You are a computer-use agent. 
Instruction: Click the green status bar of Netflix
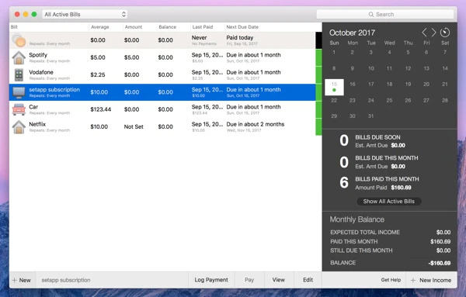[x=318, y=127]
